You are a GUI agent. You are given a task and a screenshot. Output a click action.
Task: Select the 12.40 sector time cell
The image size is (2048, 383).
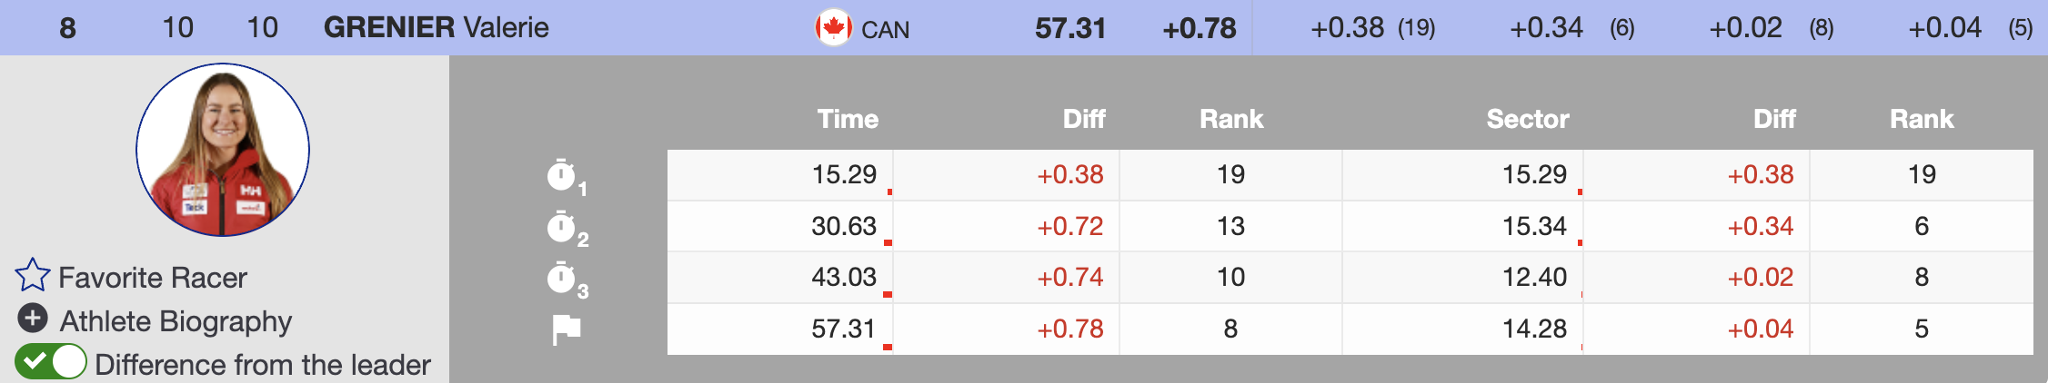coord(1534,277)
